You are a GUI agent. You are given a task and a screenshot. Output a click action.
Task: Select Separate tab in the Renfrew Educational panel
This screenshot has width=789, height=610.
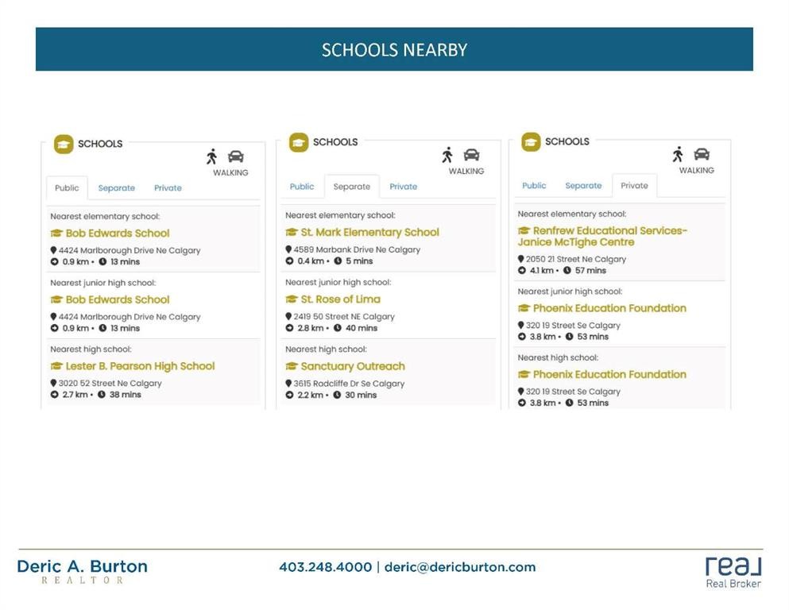coord(583,186)
